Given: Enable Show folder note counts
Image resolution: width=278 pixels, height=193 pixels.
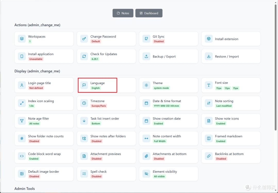Looking at the screenshot, I should point(44,139).
